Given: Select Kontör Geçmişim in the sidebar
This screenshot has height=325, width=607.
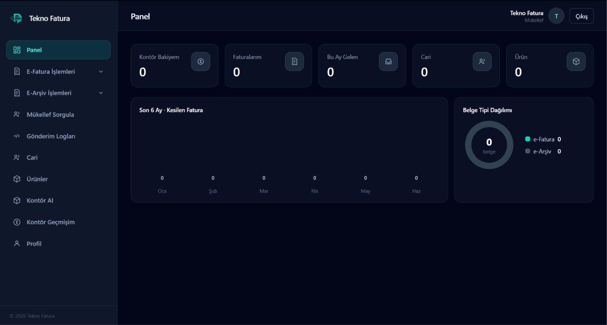Looking at the screenshot, I should 59,222.
